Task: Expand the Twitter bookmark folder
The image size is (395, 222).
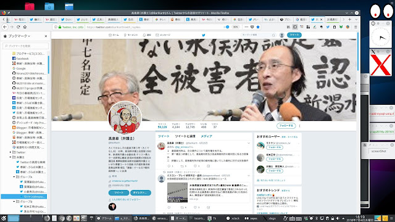Action: [10, 152]
